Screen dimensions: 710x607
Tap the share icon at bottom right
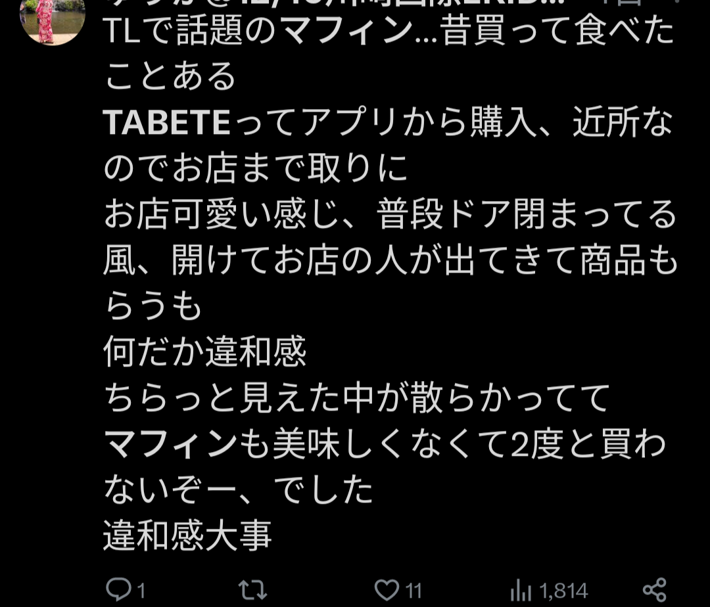655,590
